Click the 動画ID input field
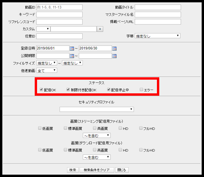 pyautogui.click(x=59, y=7)
